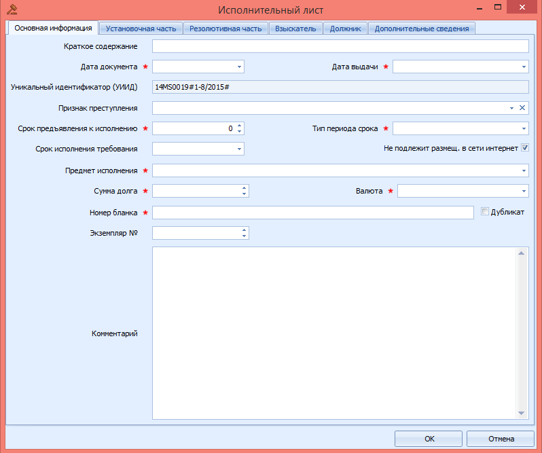Screen dimensions: 542x453
Task: Expand the Признак преступления dropdown arrow
Action: tap(511, 108)
